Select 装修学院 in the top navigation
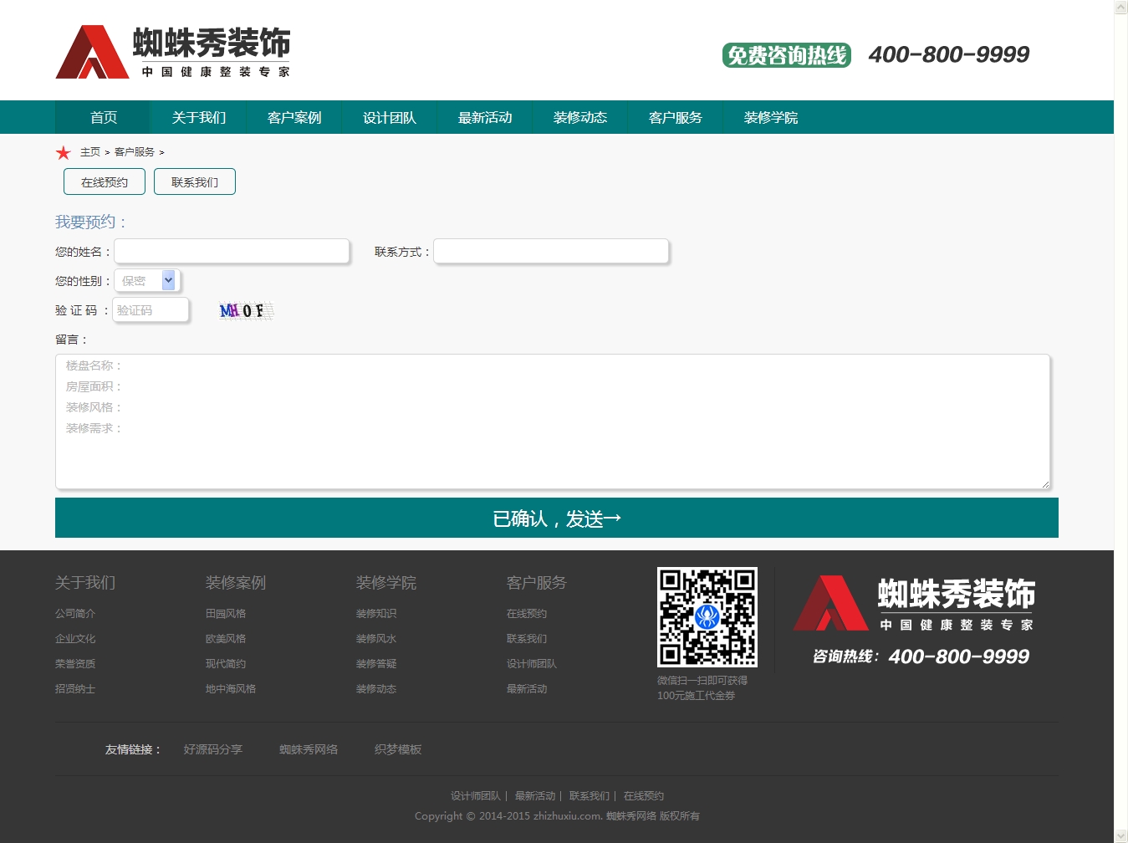1128x843 pixels. 770,118
